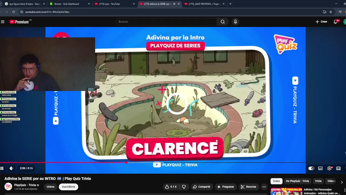This screenshot has width=346, height=195.
Task: Open the Crear upload menu
Action: [x=321, y=22]
